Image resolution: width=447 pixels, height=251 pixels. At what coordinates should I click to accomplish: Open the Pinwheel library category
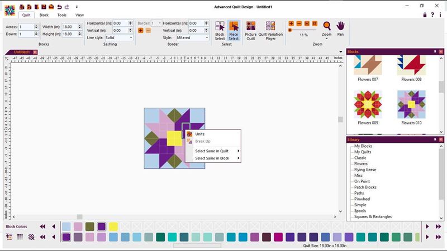[x=362, y=199]
